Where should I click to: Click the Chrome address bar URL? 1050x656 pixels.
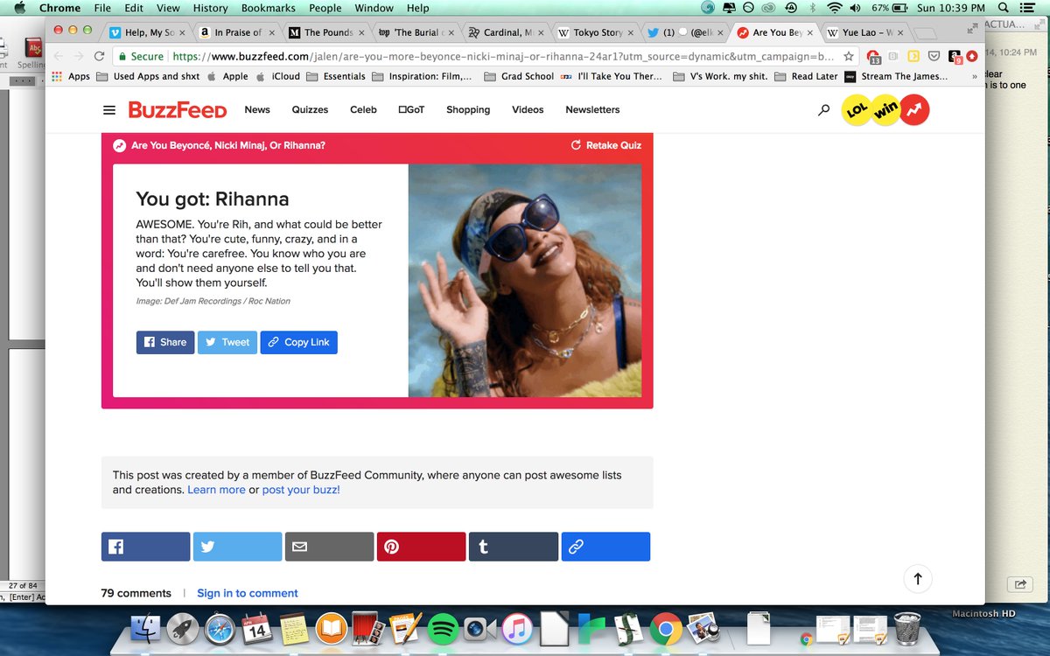pyautogui.click(x=503, y=56)
